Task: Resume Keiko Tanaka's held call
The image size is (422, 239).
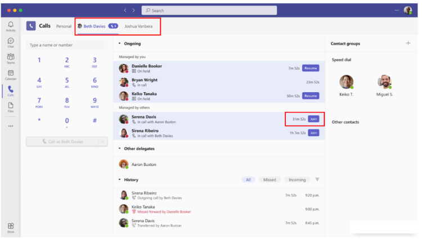Action: (x=311, y=96)
